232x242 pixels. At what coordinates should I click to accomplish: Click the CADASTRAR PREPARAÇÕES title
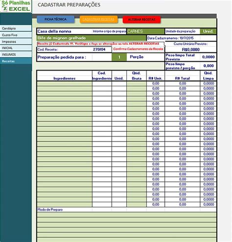pos(69,5)
